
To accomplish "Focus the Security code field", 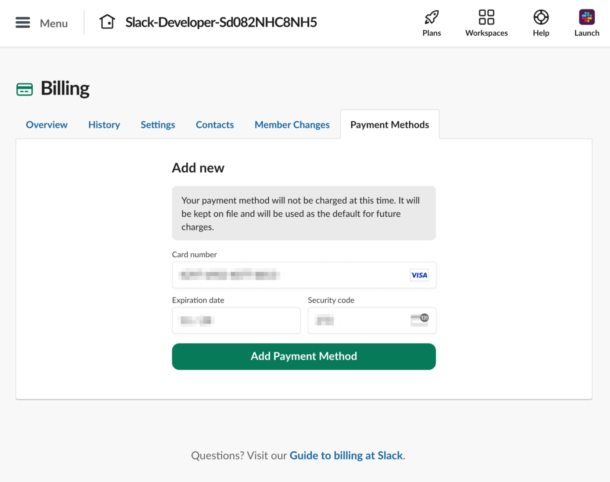I will click(372, 320).
